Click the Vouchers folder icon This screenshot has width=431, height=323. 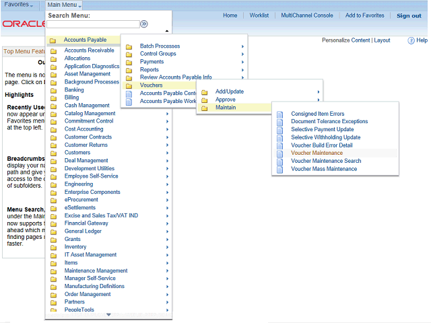[129, 86]
